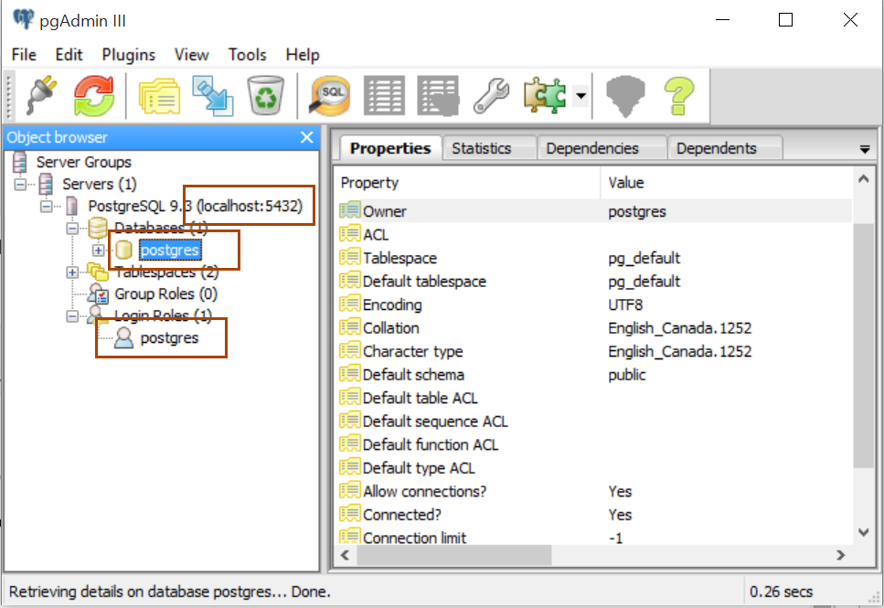Click the UTF8 encoding value
The height and width of the screenshot is (608, 884).
pyautogui.click(x=625, y=305)
